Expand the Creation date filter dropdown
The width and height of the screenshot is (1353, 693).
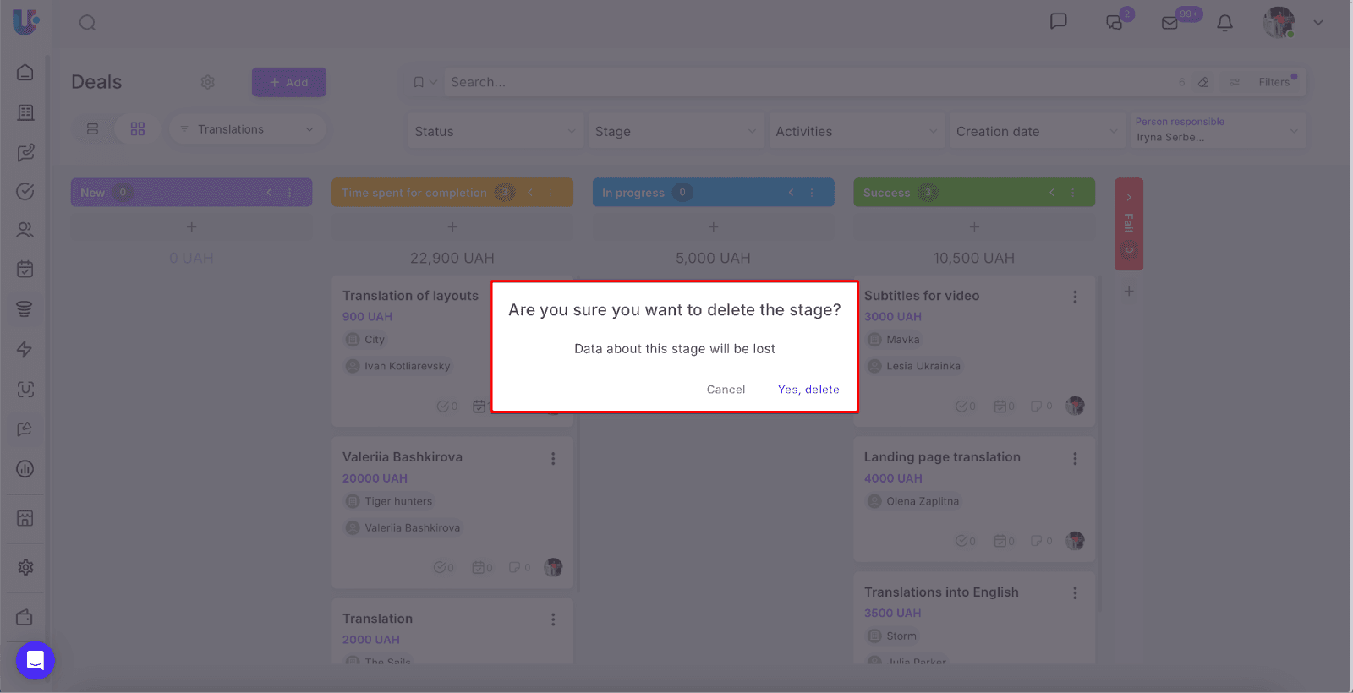pos(1037,131)
